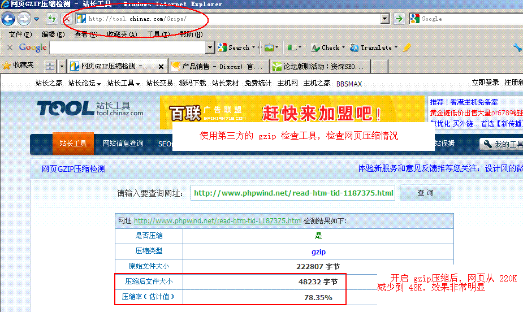The image size is (523, 312).
Task: Click the Refresh page icon
Action: 52,19
